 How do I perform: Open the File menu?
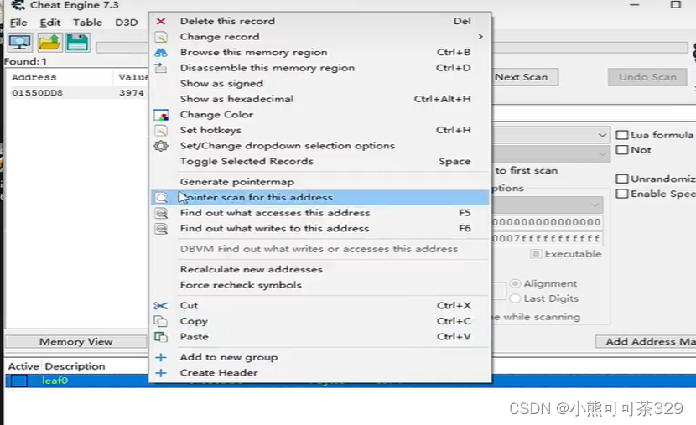(x=18, y=23)
